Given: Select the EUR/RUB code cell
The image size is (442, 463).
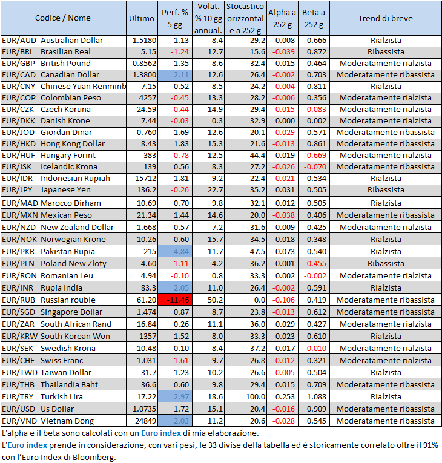Looking at the screenshot, I should pos(20,300).
